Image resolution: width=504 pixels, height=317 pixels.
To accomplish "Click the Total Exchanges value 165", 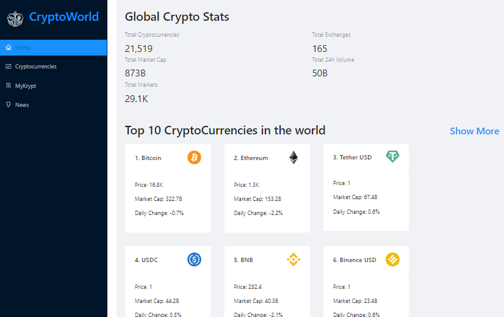I will point(320,49).
